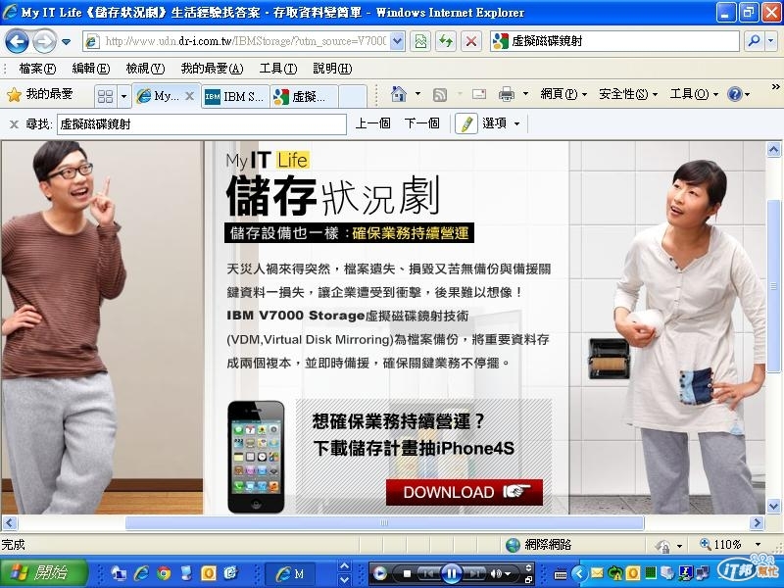784x588 pixels.
Task: Open the 檔案(F) menu
Action: [x=37, y=69]
